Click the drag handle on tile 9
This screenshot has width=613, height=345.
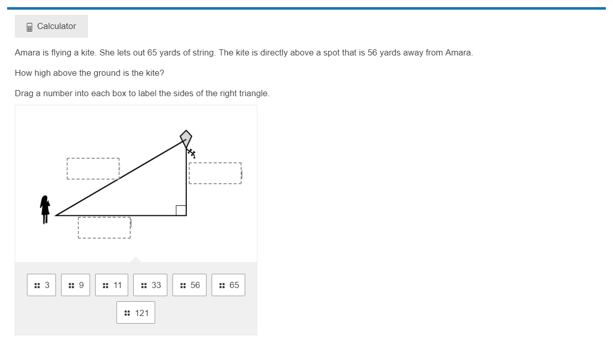71,285
